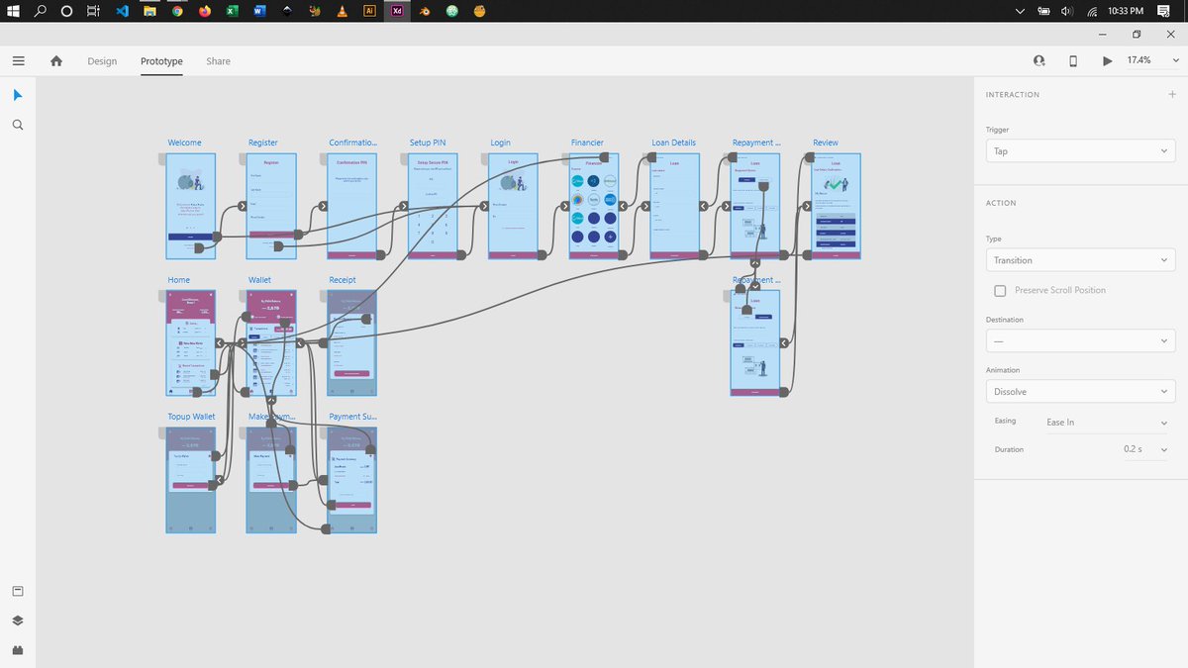Switch to the Share tab
1188x668 pixels.
point(218,61)
